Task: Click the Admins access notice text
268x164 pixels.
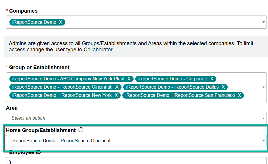Action: (131, 46)
